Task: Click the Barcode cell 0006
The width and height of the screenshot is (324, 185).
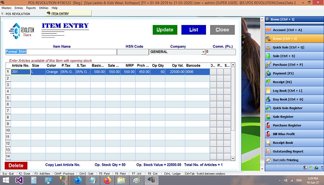Action: (x=197, y=72)
